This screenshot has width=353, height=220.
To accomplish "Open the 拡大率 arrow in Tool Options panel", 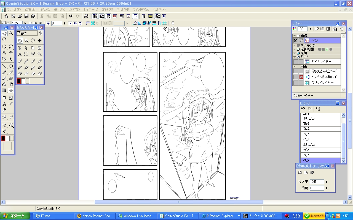I will [x=327, y=182].
